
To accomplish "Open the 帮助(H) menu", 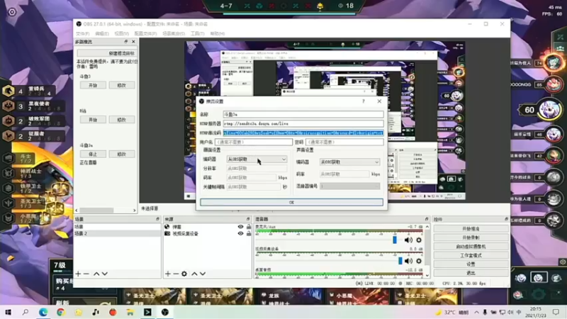I will pyautogui.click(x=218, y=33).
